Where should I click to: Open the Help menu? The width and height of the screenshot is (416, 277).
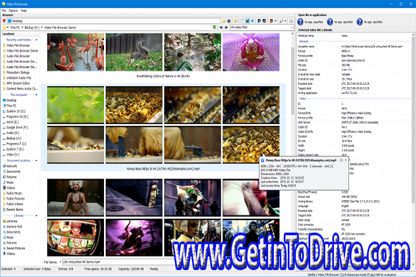24,10
